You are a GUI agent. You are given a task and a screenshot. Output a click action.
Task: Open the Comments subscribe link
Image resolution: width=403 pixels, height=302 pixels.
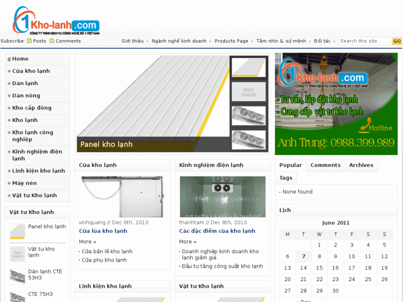point(68,41)
